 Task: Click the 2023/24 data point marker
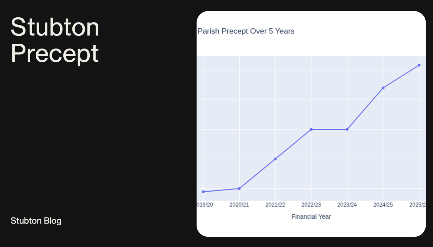347,129
